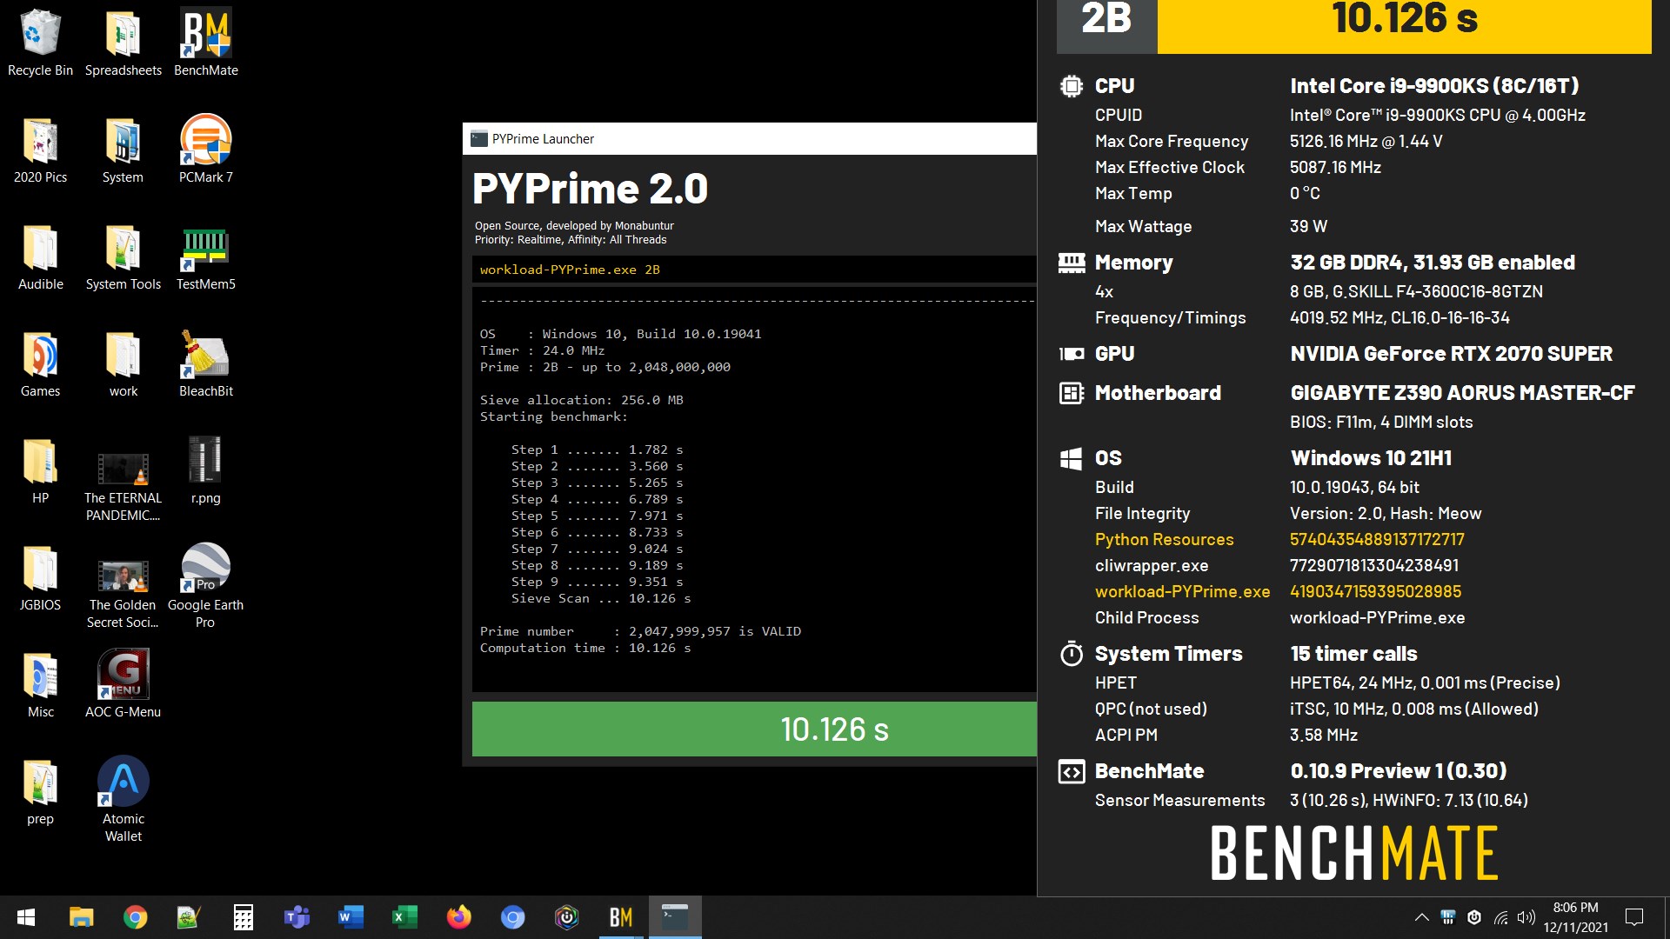The height and width of the screenshot is (939, 1670).
Task: Open Calculator from the taskbar
Action: click(x=243, y=917)
